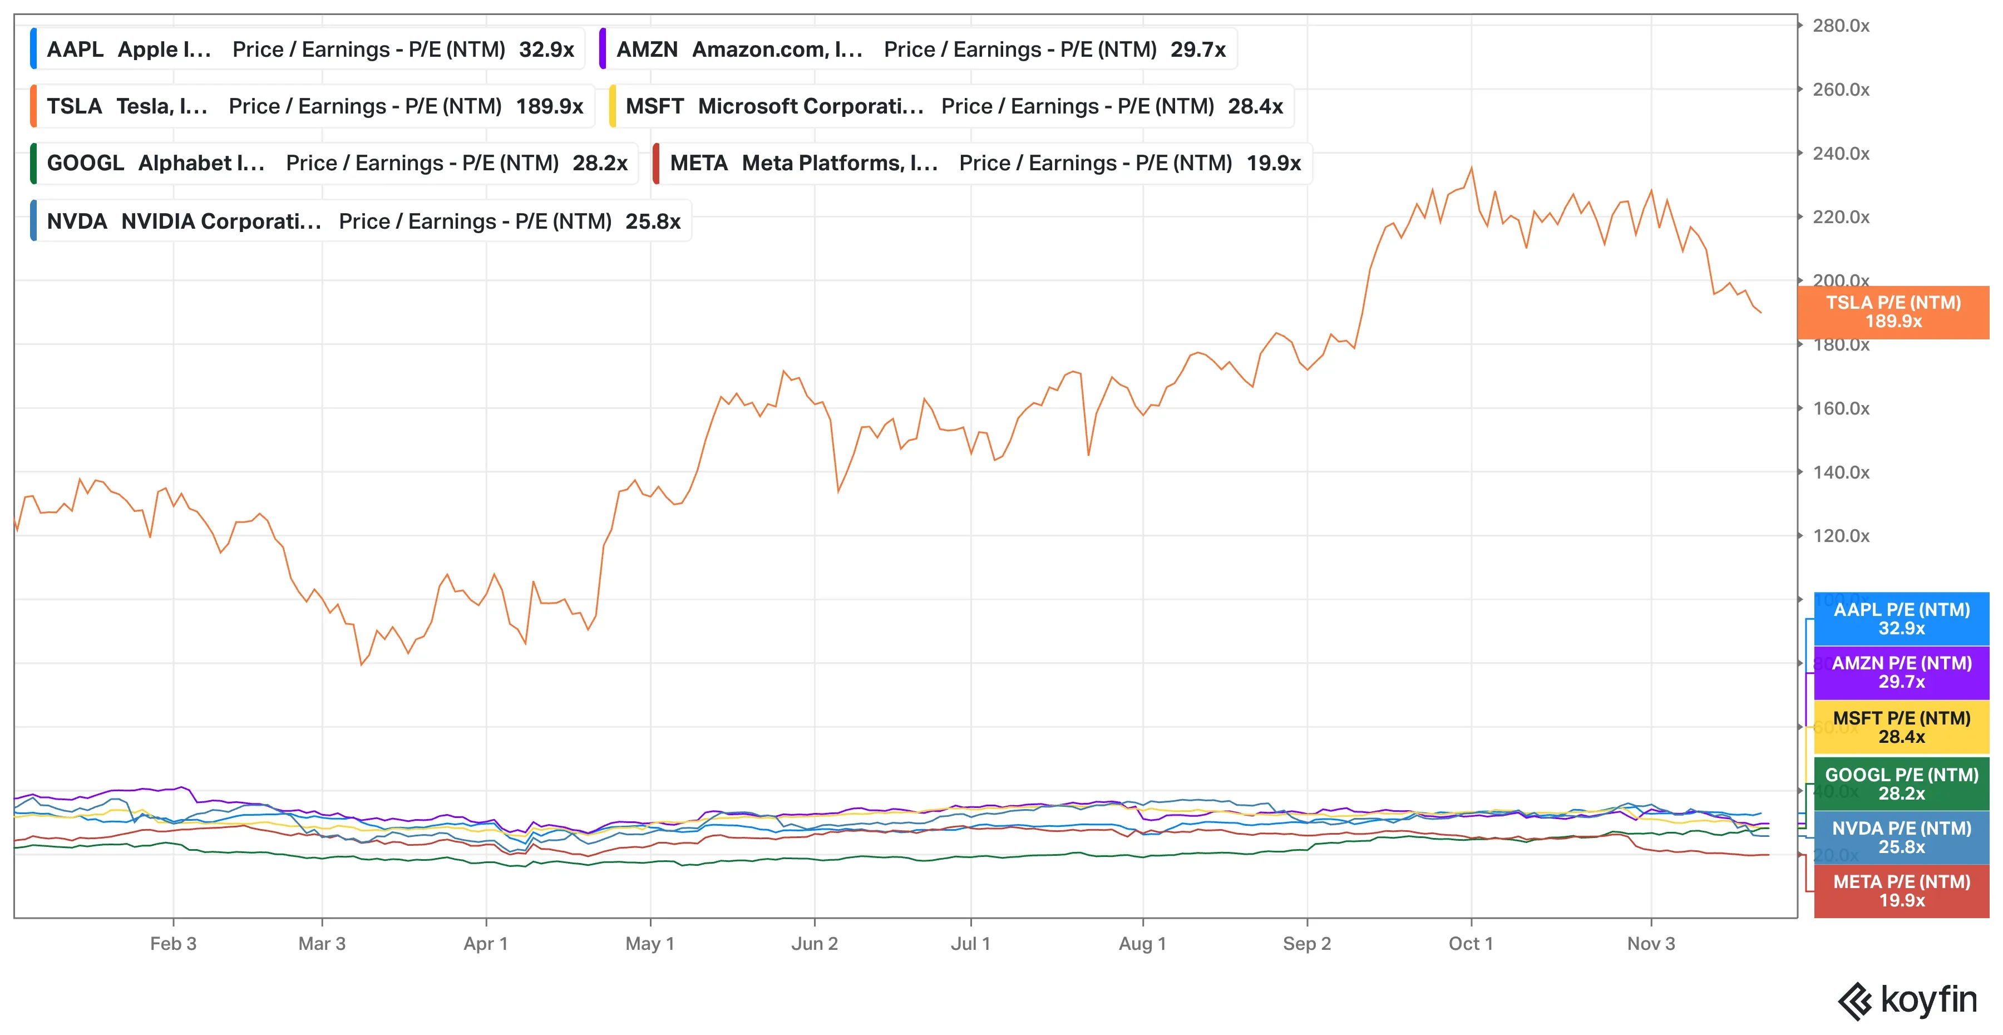Click the green GOOGL P/E 28.2x value tag
Viewport: 2003px width, 1035px height.
pyautogui.click(x=1901, y=784)
